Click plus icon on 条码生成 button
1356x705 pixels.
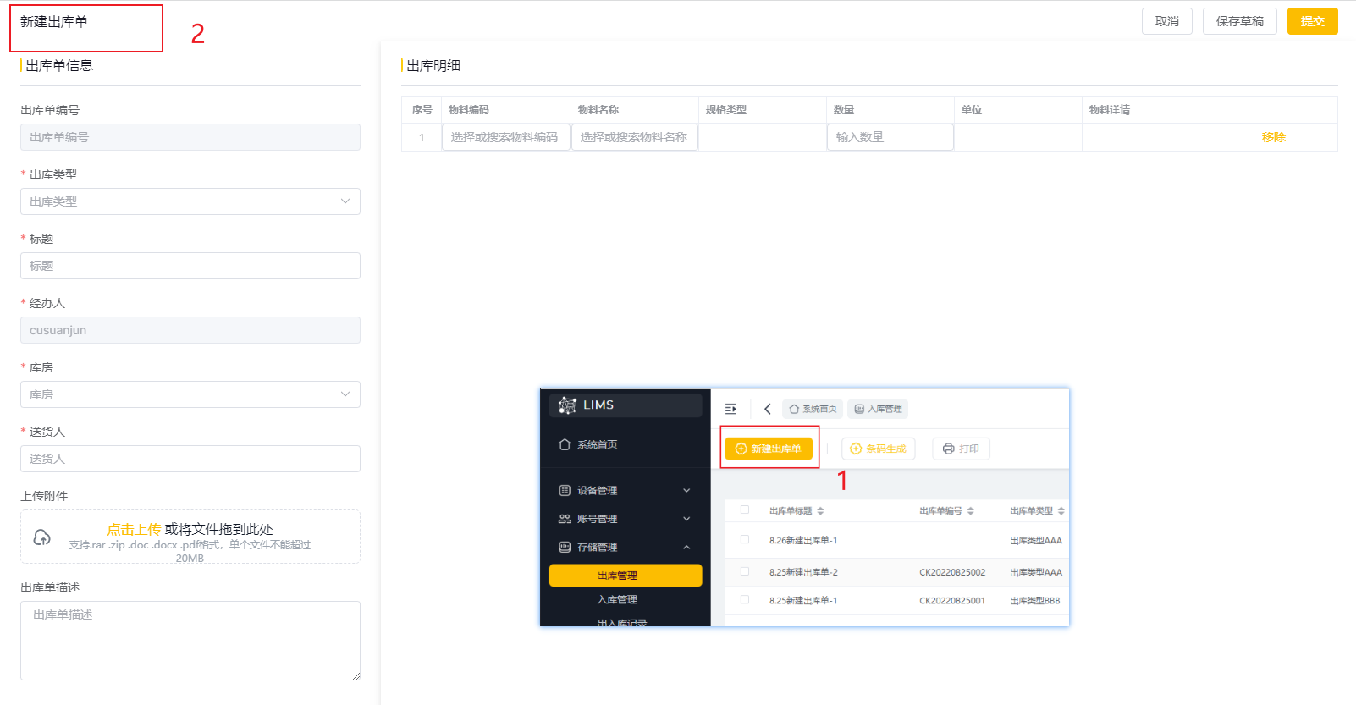(x=856, y=449)
